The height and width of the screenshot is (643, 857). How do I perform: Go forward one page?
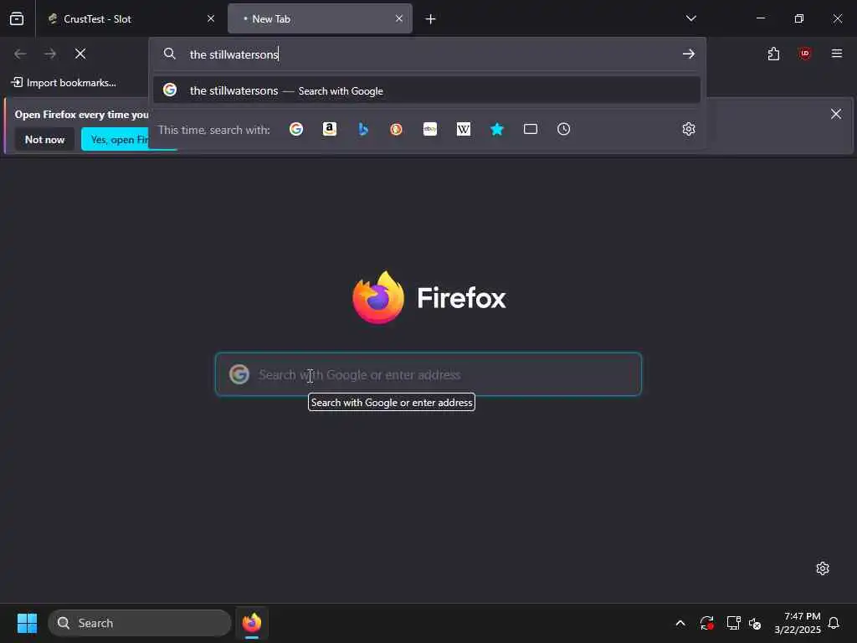coord(50,54)
